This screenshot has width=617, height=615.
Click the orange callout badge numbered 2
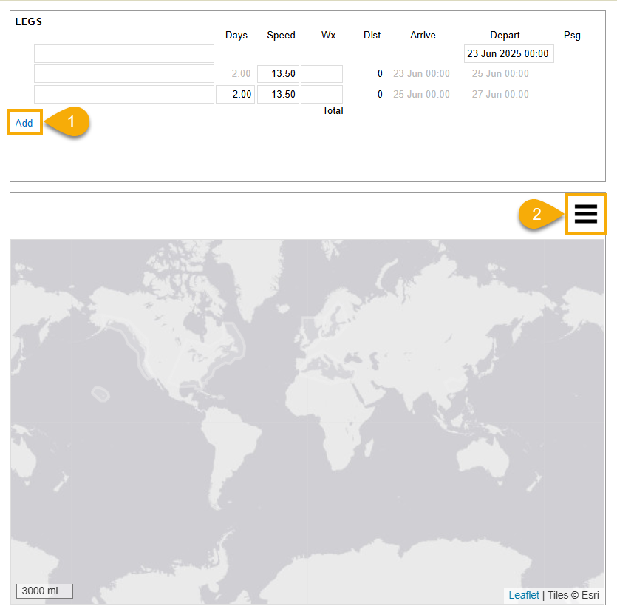pyautogui.click(x=538, y=214)
